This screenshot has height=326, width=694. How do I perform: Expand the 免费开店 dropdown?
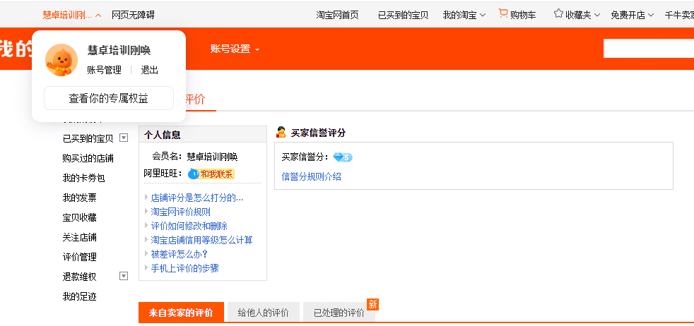(651, 15)
